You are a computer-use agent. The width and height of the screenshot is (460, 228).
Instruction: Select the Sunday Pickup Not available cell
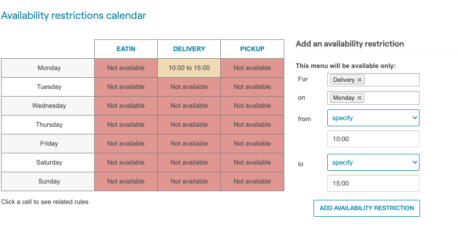[252, 181]
